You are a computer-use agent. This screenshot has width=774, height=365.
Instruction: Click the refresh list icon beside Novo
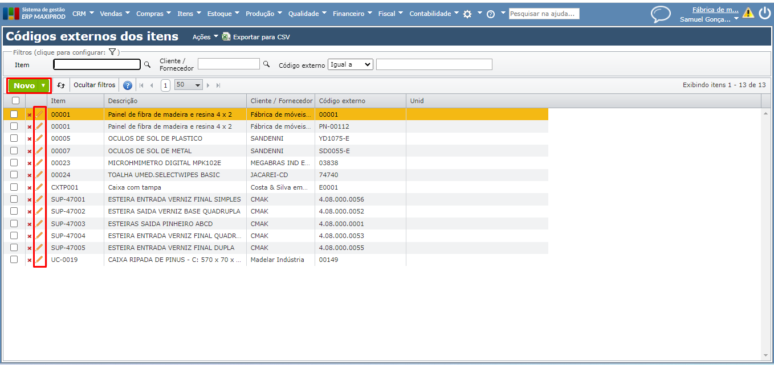coord(61,85)
